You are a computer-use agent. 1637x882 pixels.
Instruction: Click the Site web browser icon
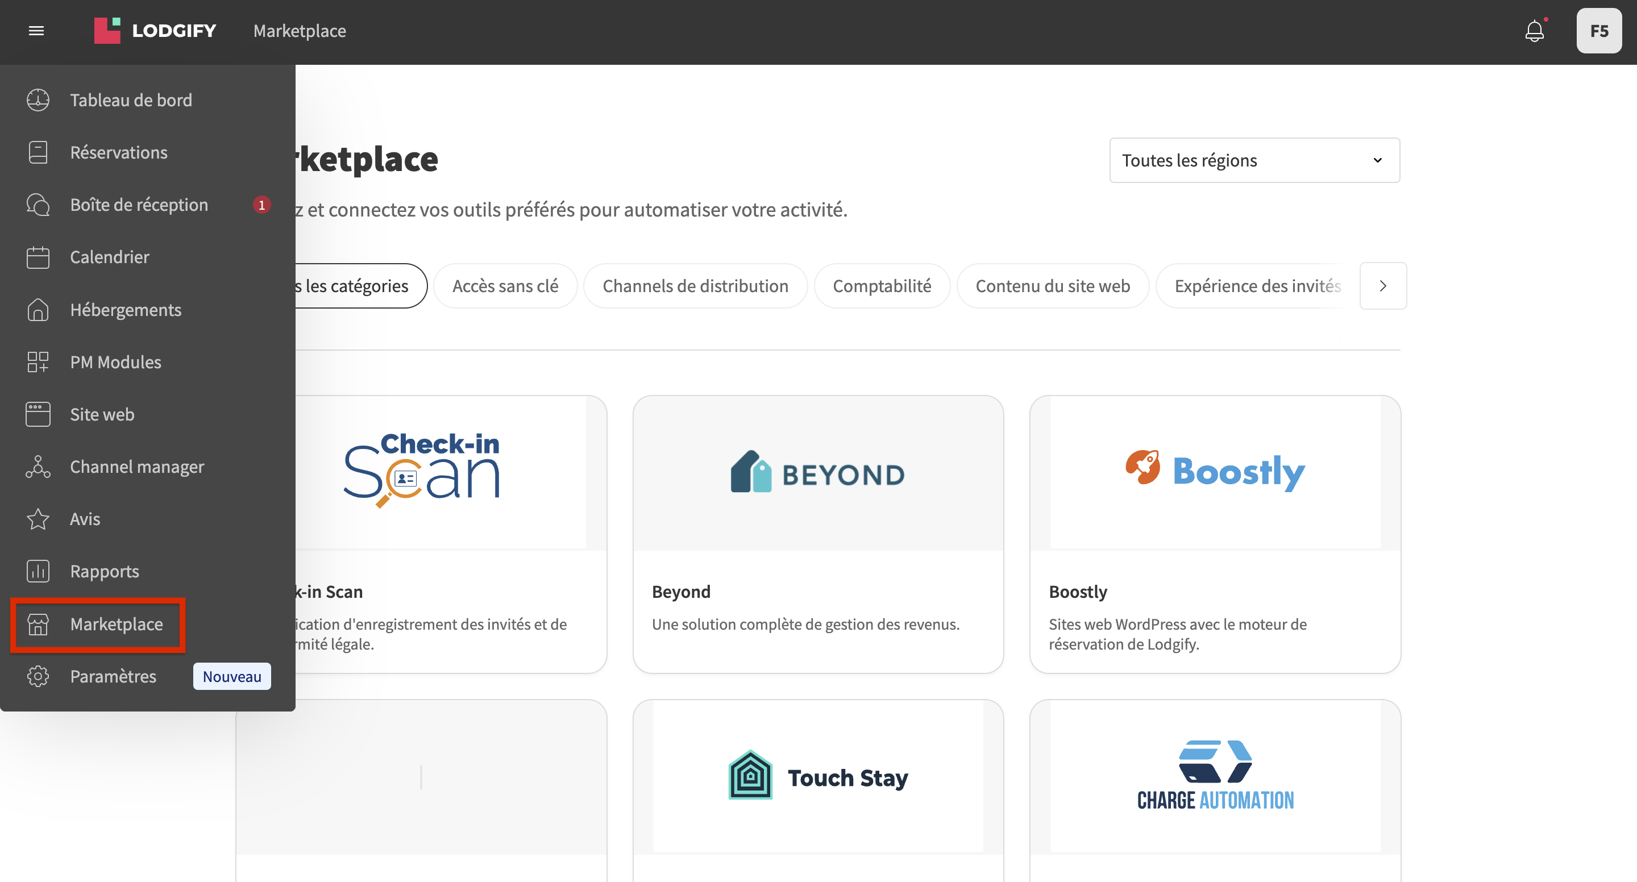tap(38, 414)
